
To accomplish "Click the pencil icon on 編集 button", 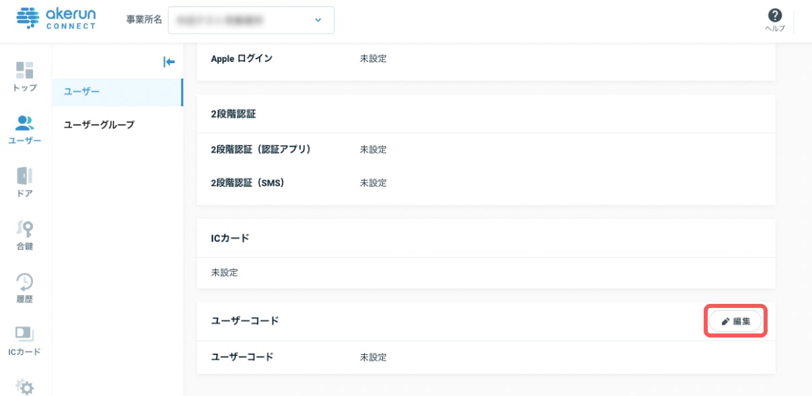I will [725, 322].
